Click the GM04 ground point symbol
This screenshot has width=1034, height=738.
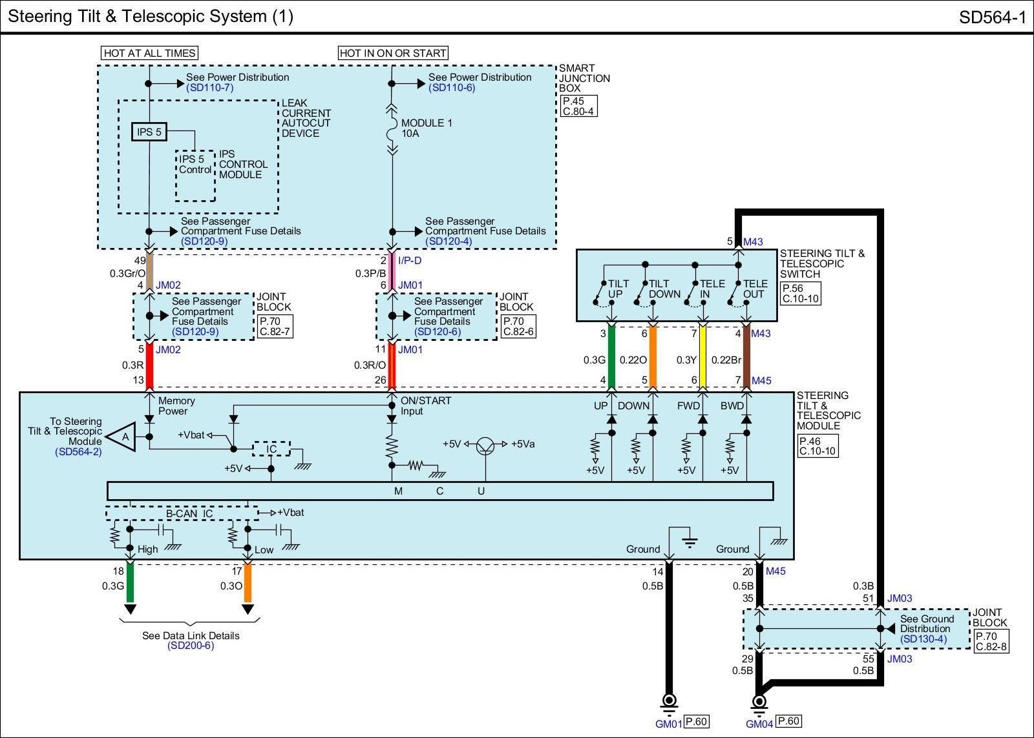pos(759,702)
